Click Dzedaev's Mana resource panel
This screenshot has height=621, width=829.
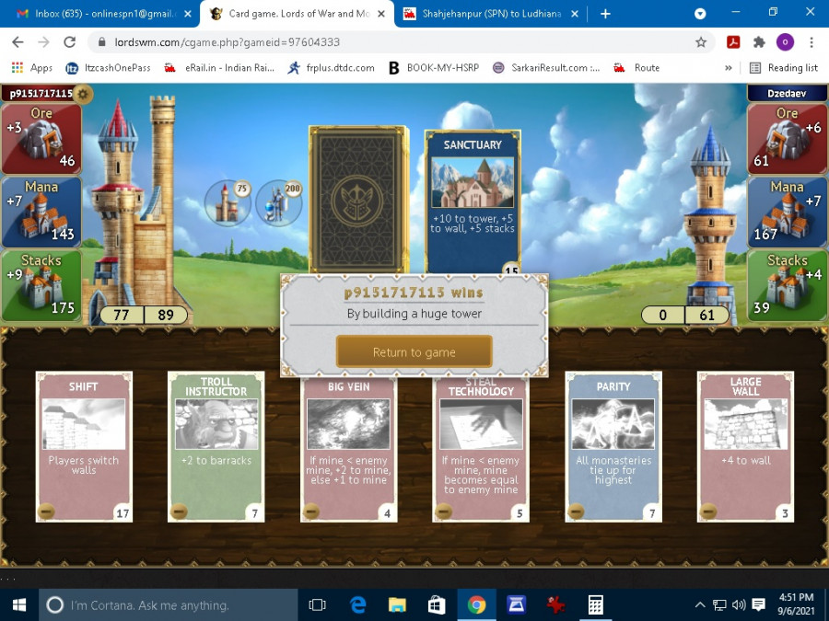coord(788,213)
